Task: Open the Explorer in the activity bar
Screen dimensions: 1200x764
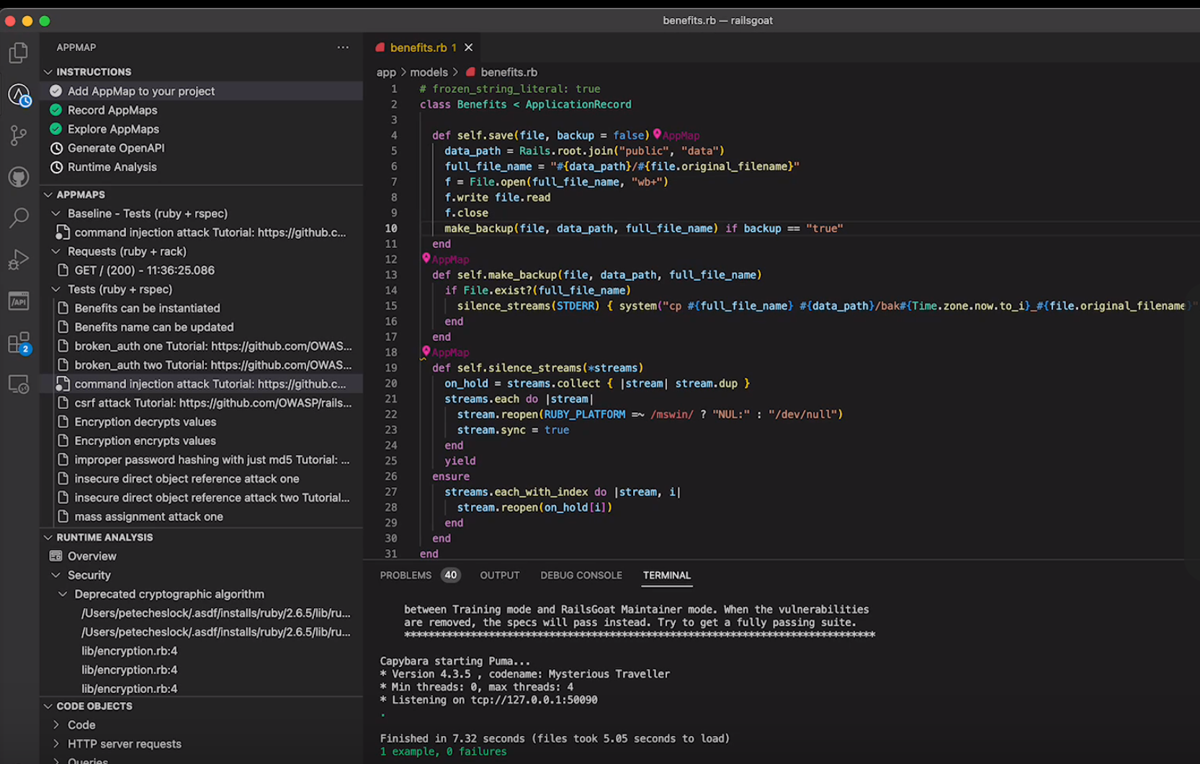Action: point(18,52)
